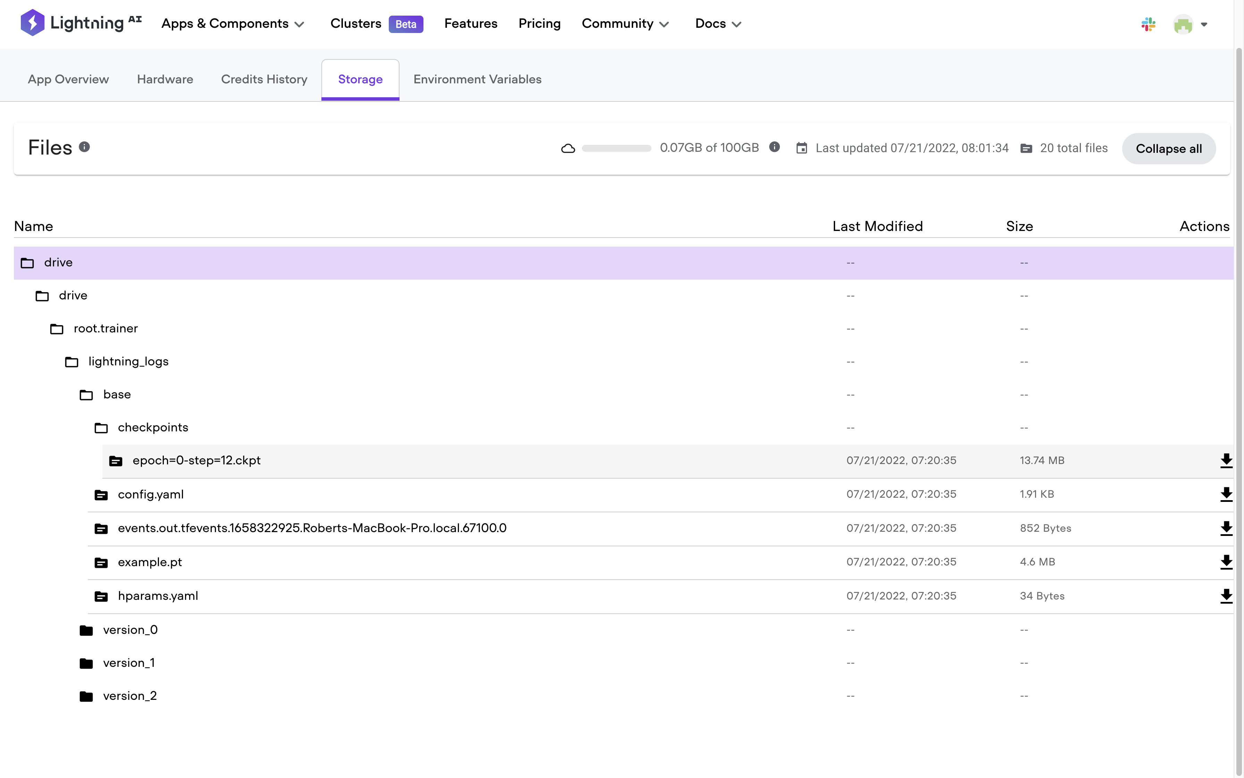Collapse the lightning_logs folder
Image resolution: width=1244 pixels, height=778 pixels.
tap(128, 362)
